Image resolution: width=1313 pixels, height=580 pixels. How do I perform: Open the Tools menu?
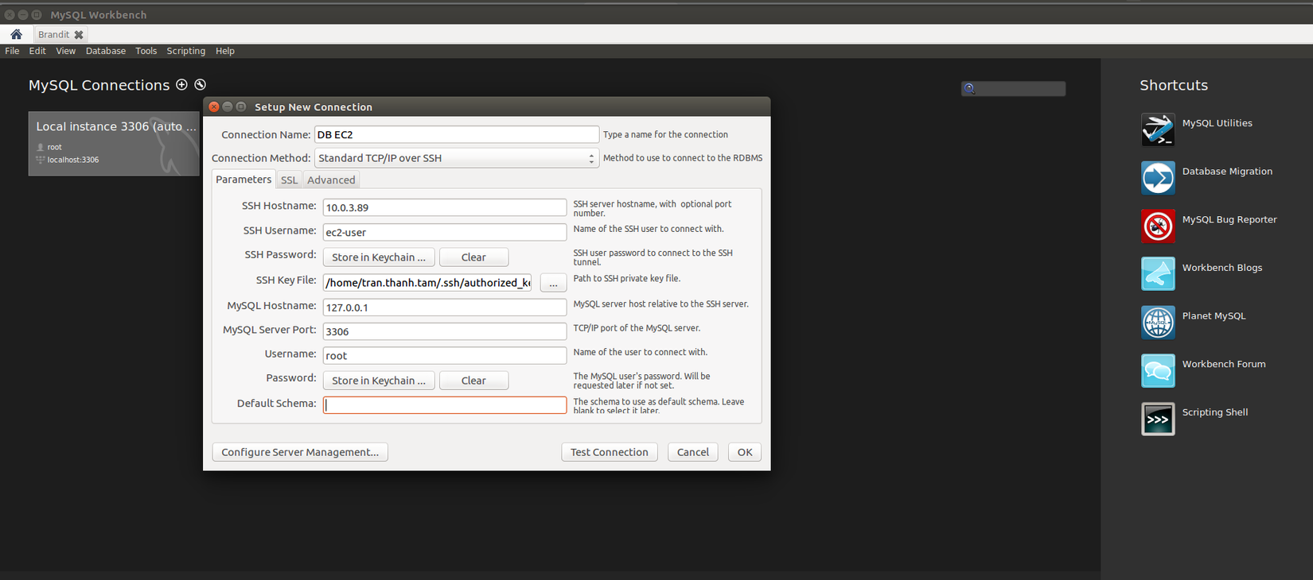coord(146,51)
